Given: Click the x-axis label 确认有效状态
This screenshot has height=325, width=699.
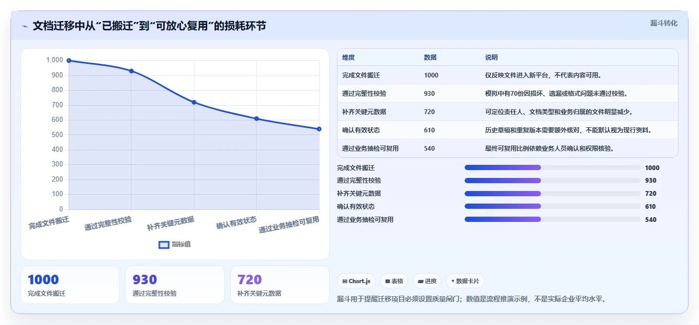Looking at the screenshot, I should click(236, 222).
